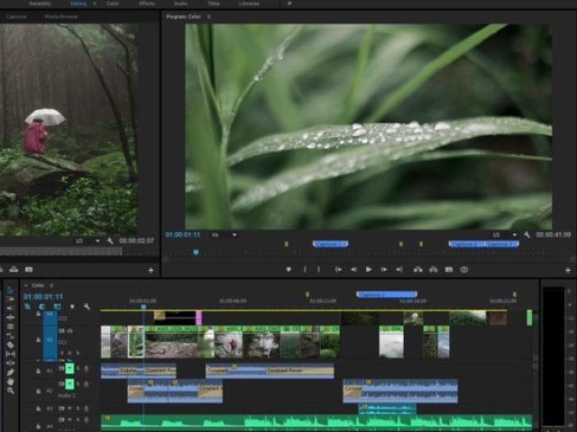Select the Selection tool in timeline toolbar
This screenshot has height=432, width=577.
click(x=10, y=290)
